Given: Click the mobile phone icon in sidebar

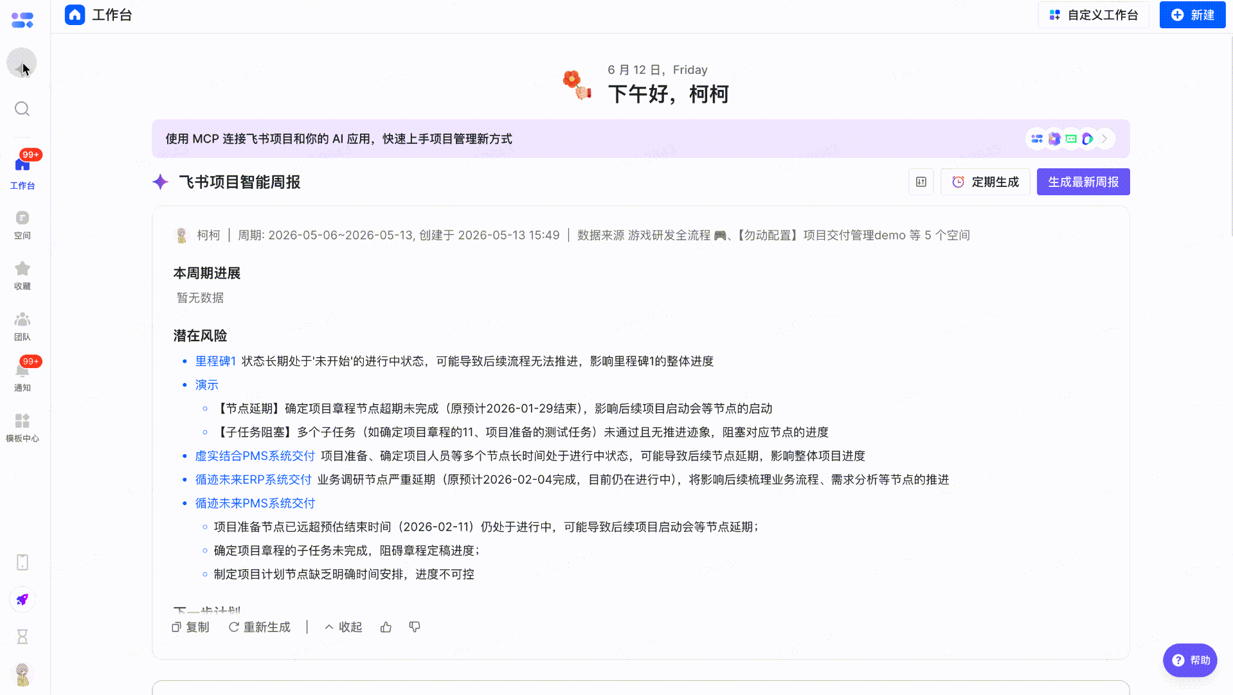Looking at the screenshot, I should point(22,562).
